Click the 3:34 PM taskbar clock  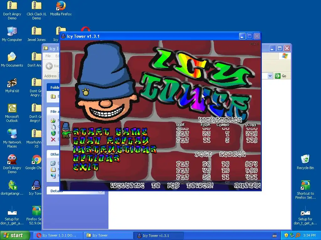pyautogui.click(x=309, y=235)
